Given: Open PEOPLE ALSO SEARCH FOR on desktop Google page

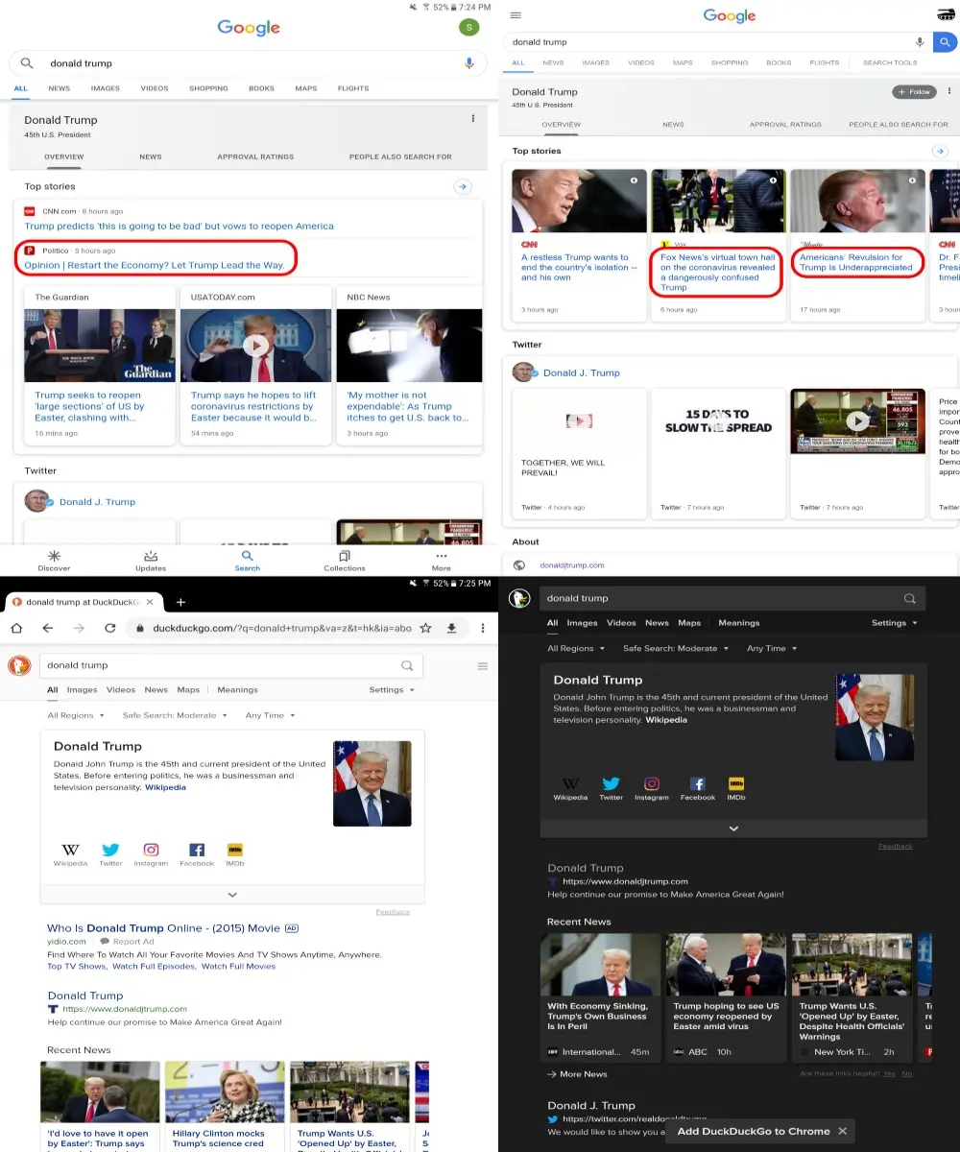Looking at the screenshot, I should tap(899, 124).
